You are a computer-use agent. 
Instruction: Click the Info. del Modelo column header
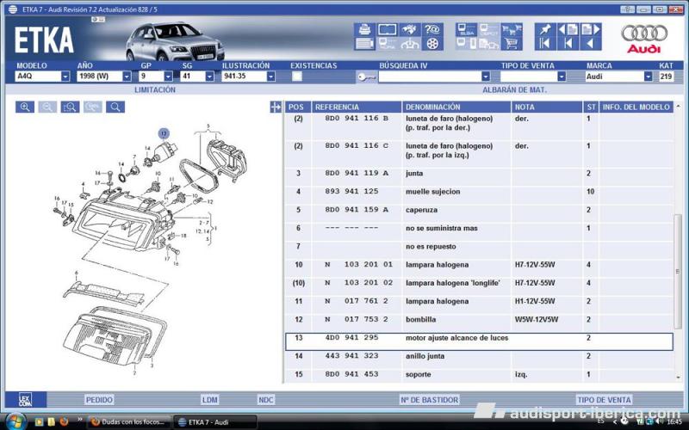pos(636,107)
